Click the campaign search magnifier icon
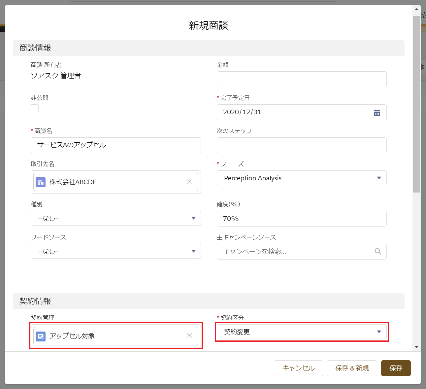The width and height of the screenshot is (426, 389). 378,252
